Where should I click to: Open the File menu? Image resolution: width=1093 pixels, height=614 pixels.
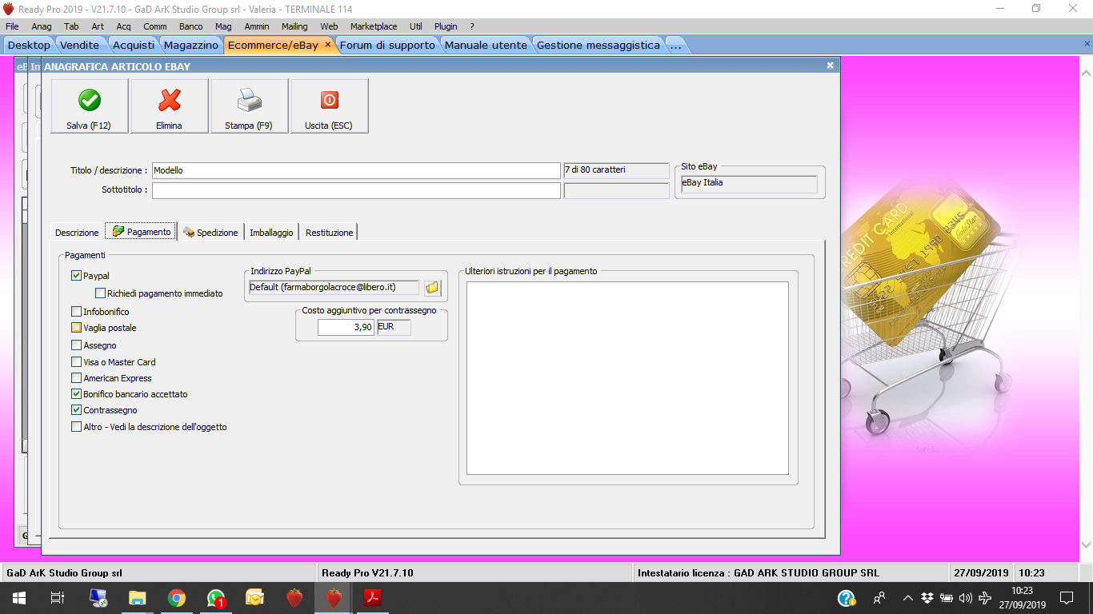click(x=12, y=26)
